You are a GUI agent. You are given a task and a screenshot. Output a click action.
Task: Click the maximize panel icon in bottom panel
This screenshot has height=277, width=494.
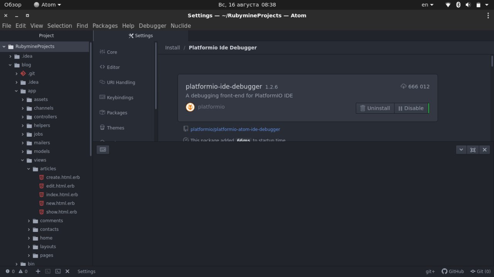[x=473, y=150]
